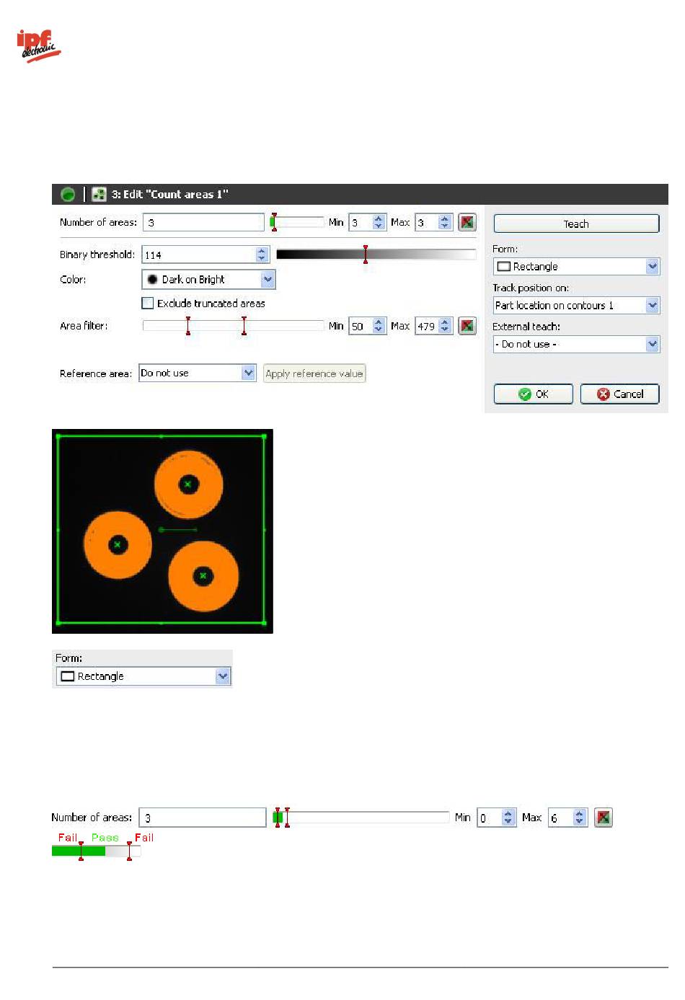Click the reset icon next to Number of areas Max 3

click(x=467, y=222)
